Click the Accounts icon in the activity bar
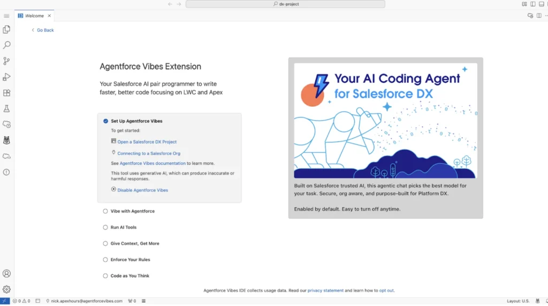548x306 pixels. 6,273
